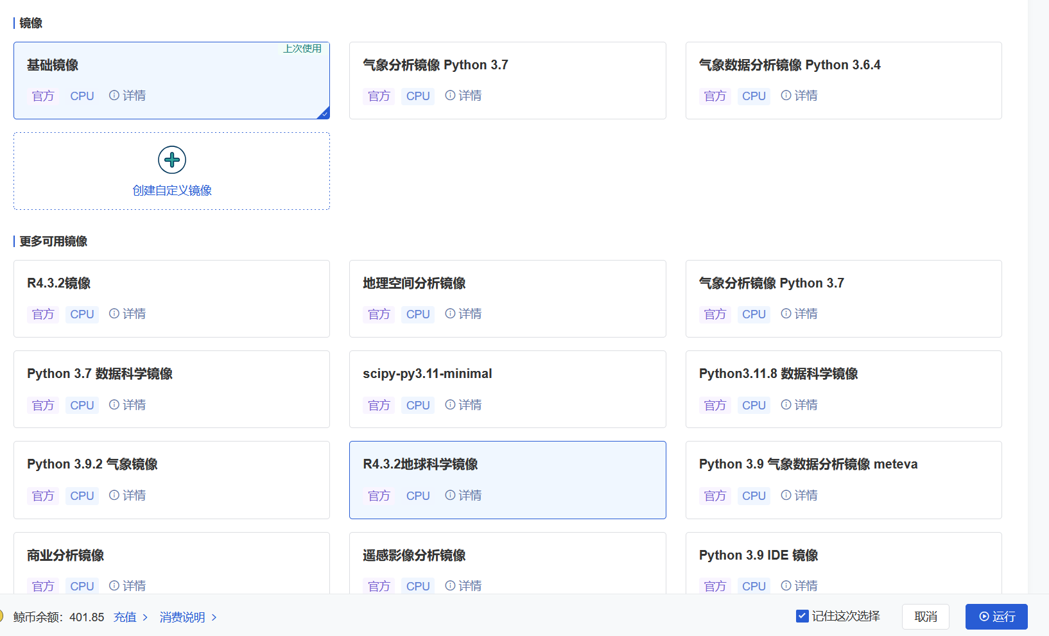Open the 充值 link
The width and height of the screenshot is (1049, 636).
[x=131, y=617]
